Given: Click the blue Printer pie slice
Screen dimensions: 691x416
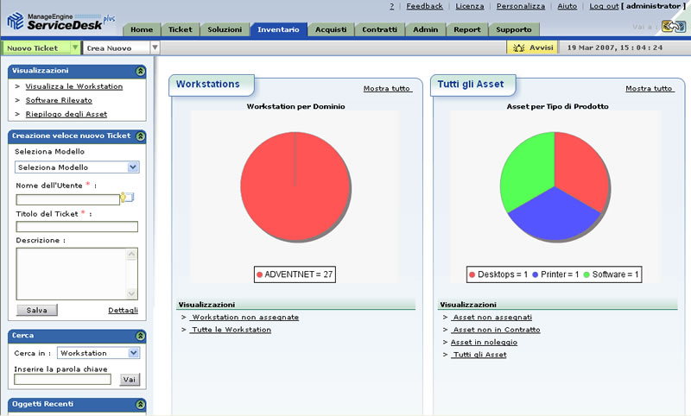Looking at the screenshot, I should click(555, 216).
